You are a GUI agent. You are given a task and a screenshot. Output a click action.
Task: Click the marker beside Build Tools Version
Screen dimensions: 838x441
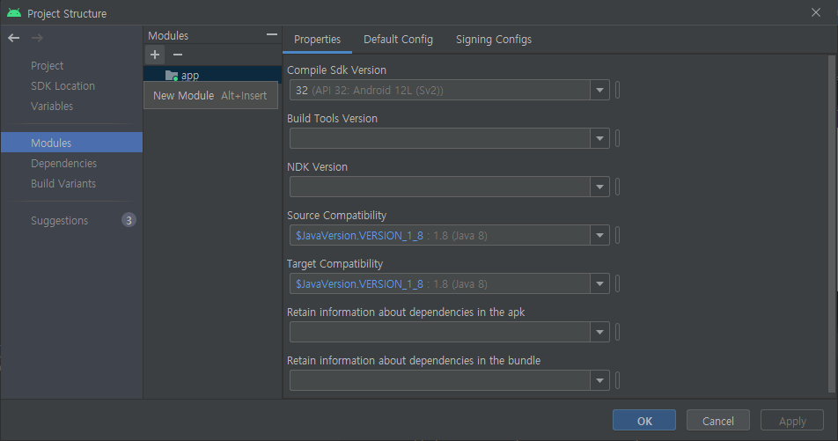click(617, 138)
